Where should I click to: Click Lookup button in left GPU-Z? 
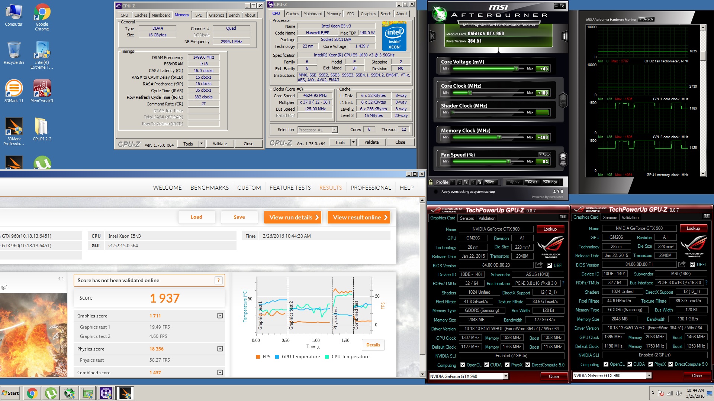(550, 229)
